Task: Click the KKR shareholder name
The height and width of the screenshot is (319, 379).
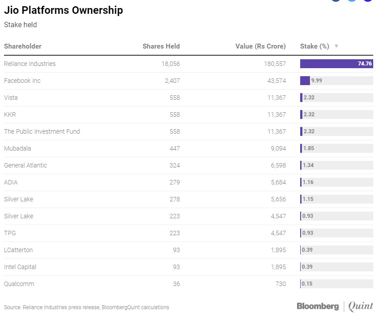Action: point(10,115)
